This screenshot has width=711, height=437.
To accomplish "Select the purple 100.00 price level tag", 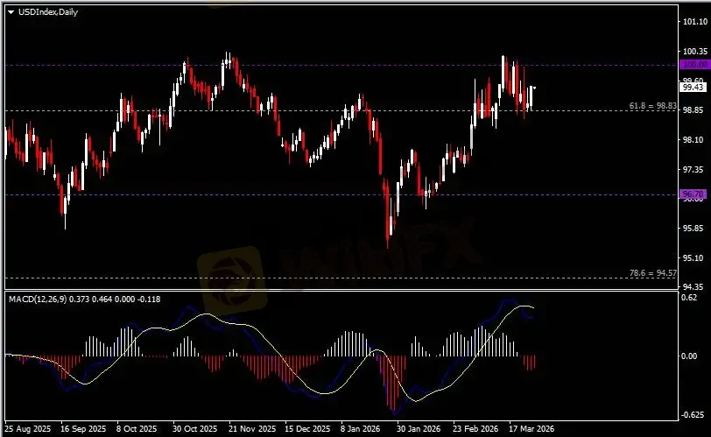I will pos(694,65).
